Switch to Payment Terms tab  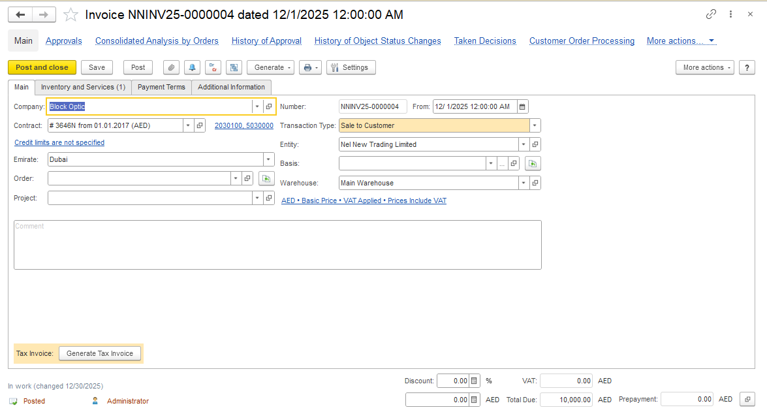(161, 87)
